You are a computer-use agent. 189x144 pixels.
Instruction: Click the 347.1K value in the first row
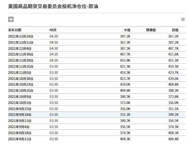click(x=125, y=36)
